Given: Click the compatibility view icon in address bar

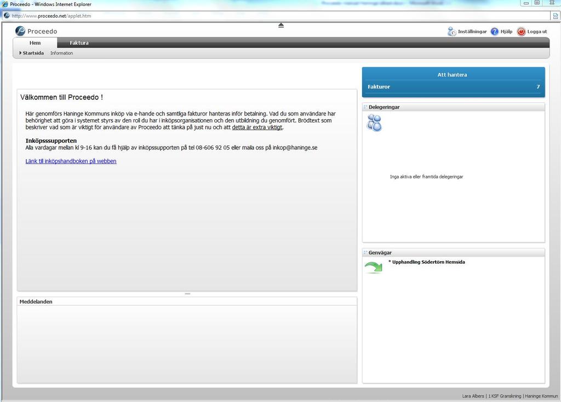Looking at the screenshot, I should (x=556, y=16).
